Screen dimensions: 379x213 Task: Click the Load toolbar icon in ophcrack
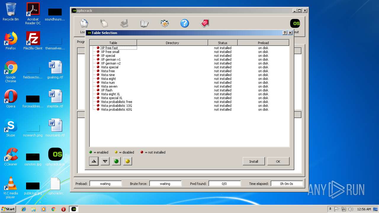coord(84,23)
